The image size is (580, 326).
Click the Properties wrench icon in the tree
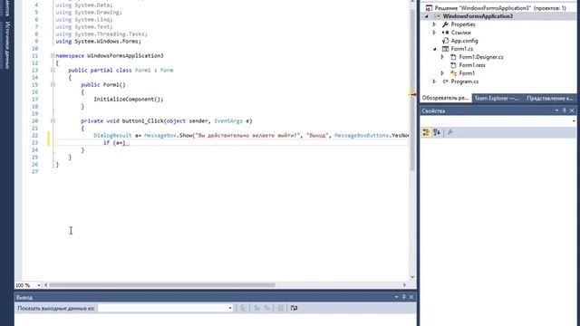point(445,24)
